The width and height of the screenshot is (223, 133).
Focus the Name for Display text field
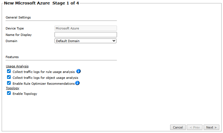click(x=85, y=35)
